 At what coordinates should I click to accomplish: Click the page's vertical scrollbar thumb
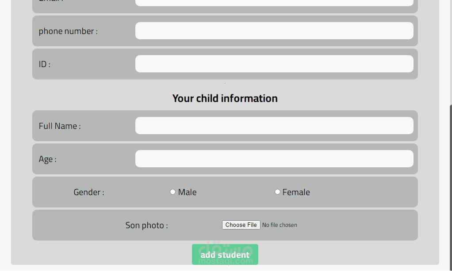point(451,185)
